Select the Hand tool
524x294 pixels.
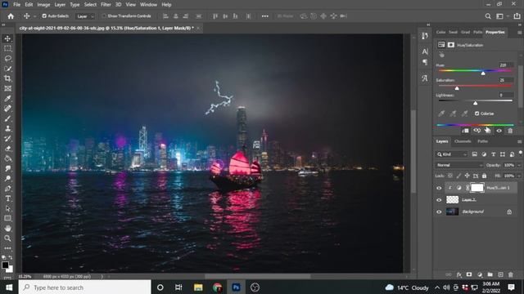(7, 229)
